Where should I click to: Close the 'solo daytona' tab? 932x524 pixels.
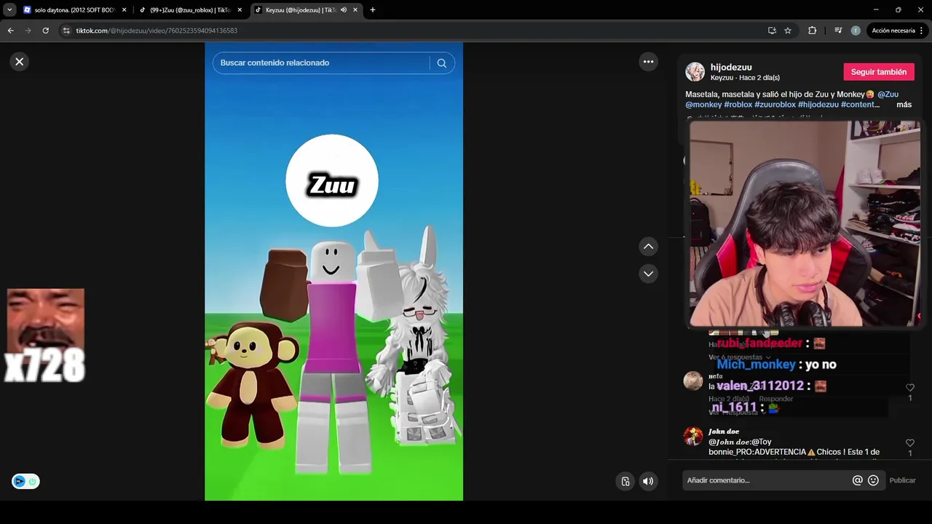pos(124,10)
